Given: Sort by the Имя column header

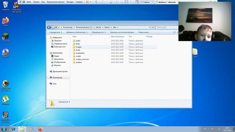Looking at the screenshot, I should click(75, 37).
